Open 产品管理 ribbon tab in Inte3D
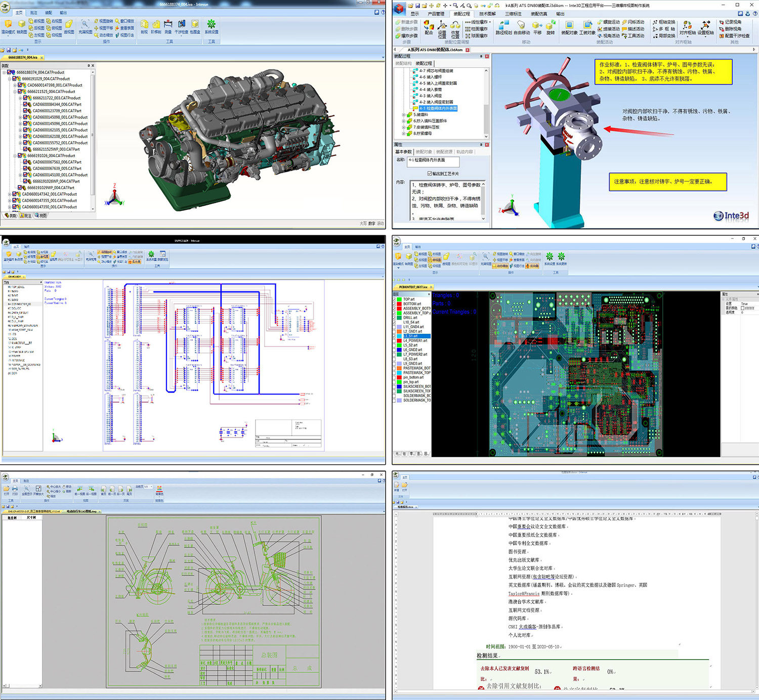 [436, 14]
